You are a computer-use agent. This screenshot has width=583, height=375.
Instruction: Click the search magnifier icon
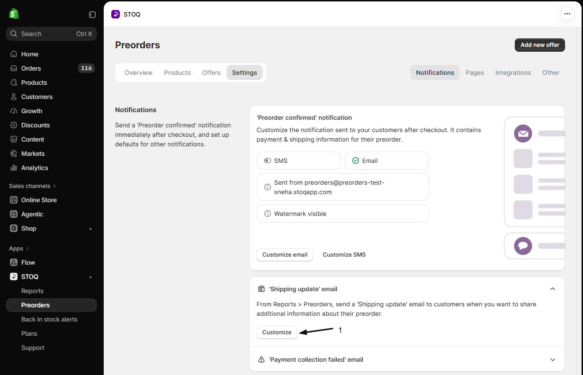coord(14,34)
